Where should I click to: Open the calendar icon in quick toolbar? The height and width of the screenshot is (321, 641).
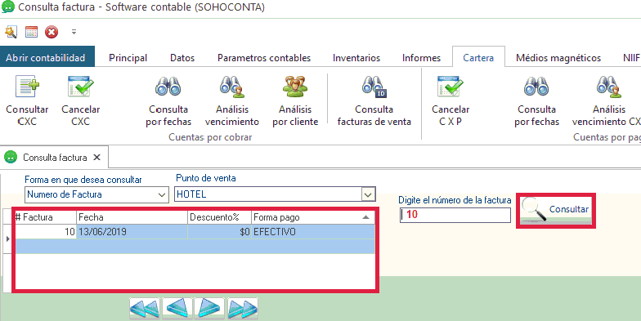click(31, 32)
